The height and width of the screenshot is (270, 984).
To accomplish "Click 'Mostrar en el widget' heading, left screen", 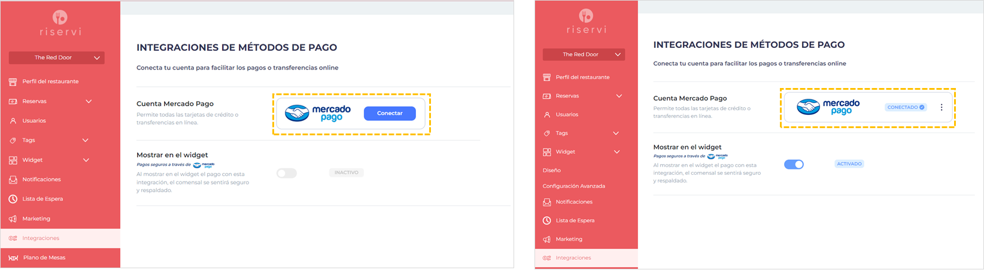I will pos(172,154).
